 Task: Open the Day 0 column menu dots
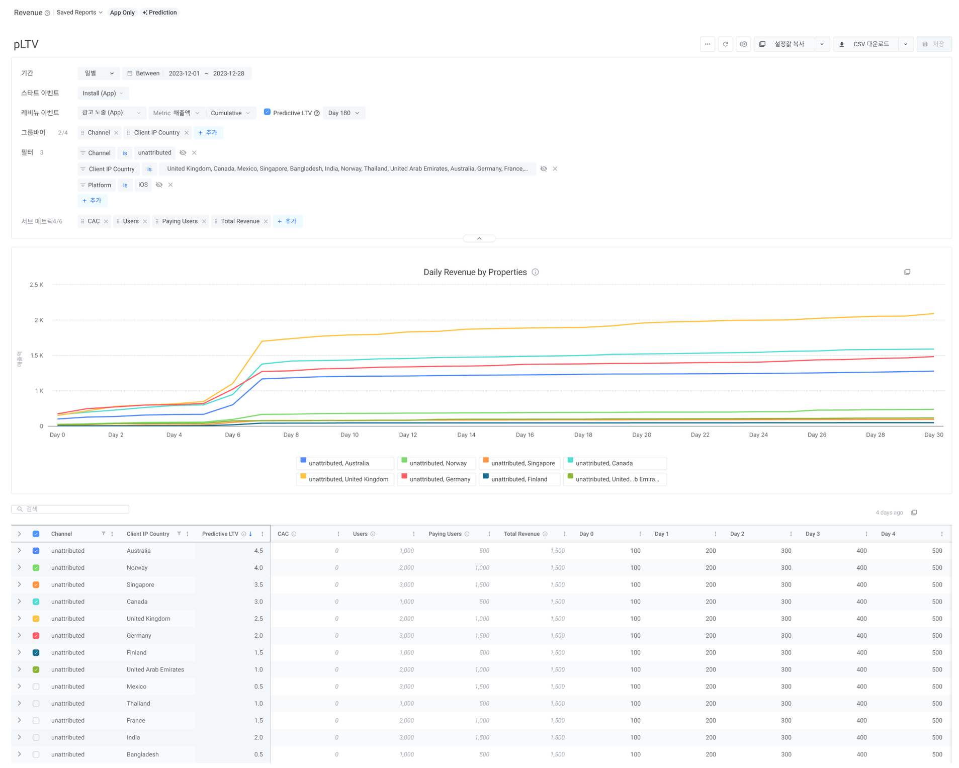tap(640, 534)
